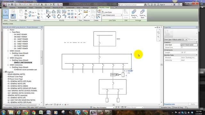
Task: Click the keyword search box
Action: 132,5
